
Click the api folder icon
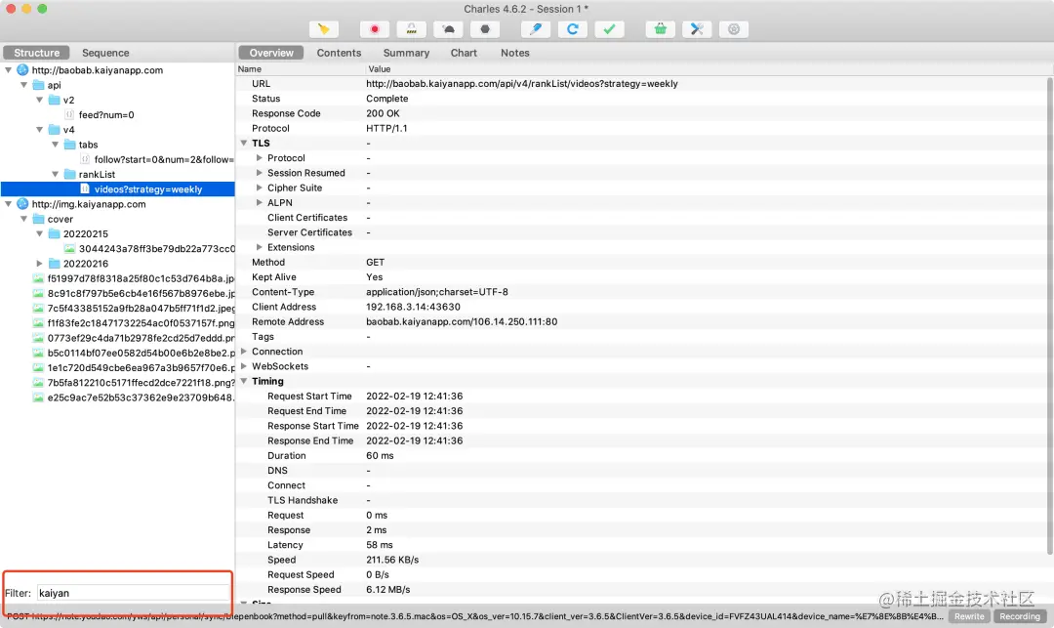[x=39, y=85]
